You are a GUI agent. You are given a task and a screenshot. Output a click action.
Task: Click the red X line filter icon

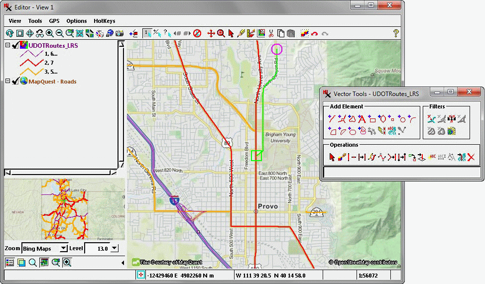pyautogui.click(x=431, y=119)
